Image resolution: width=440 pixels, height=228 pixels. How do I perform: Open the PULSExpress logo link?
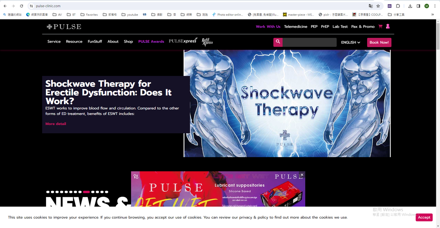pos(183,41)
